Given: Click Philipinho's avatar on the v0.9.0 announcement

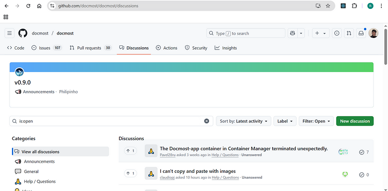Looking at the screenshot, I should point(20,73).
